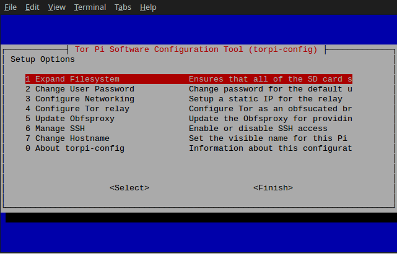The height and width of the screenshot is (254, 397).
Task: Click the 'Setup Options' heading
Action: coord(43,59)
